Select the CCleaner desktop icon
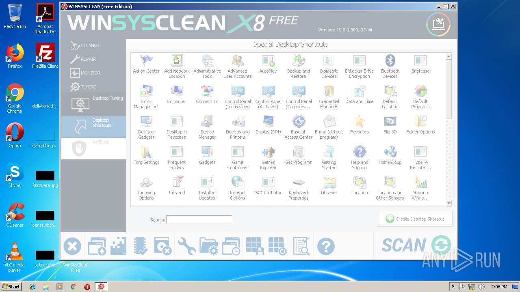This screenshot has width=520, height=292. coord(15,215)
